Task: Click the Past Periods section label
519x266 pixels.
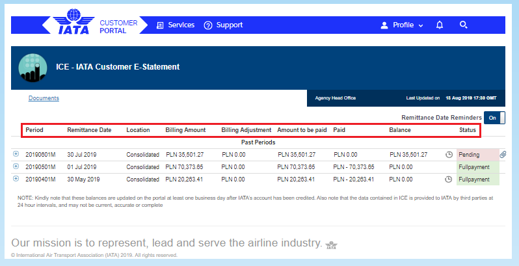Action: tap(258, 142)
